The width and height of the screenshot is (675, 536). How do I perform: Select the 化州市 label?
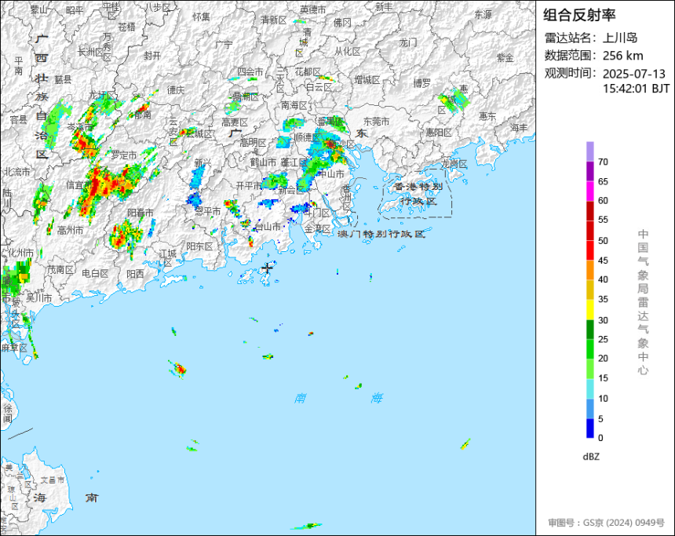click(20, 253)
